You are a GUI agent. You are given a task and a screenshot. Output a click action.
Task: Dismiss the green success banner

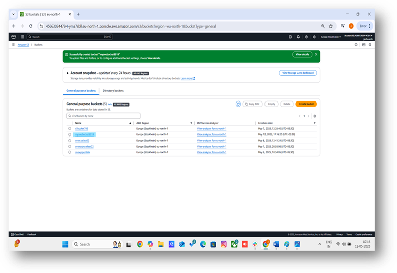[x=316, y=54]
